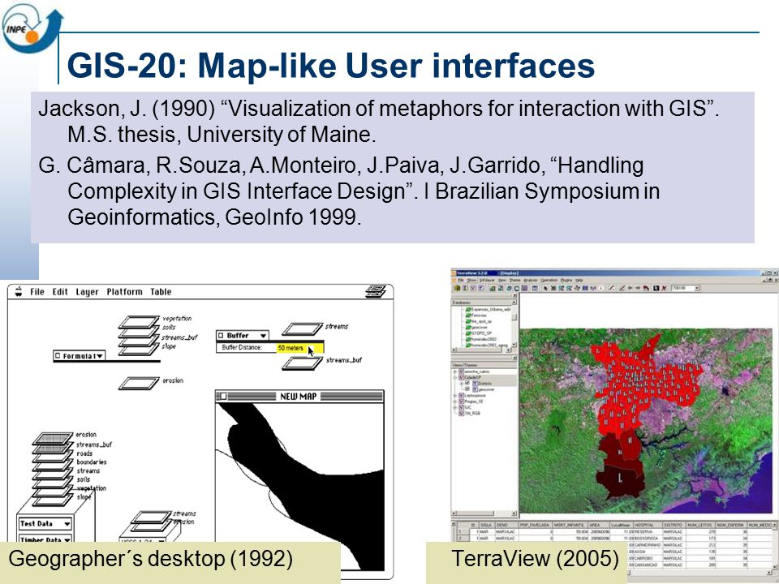
Task: Toggle the Regiao_SE view checkbox
Action: (x=461, y=401)
